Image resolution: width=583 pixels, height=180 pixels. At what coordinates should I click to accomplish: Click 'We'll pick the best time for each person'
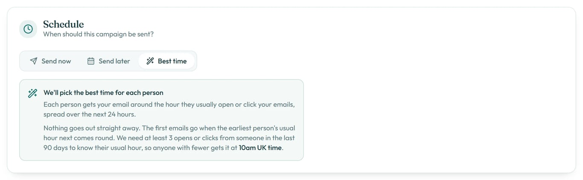(x=103, y=92)
